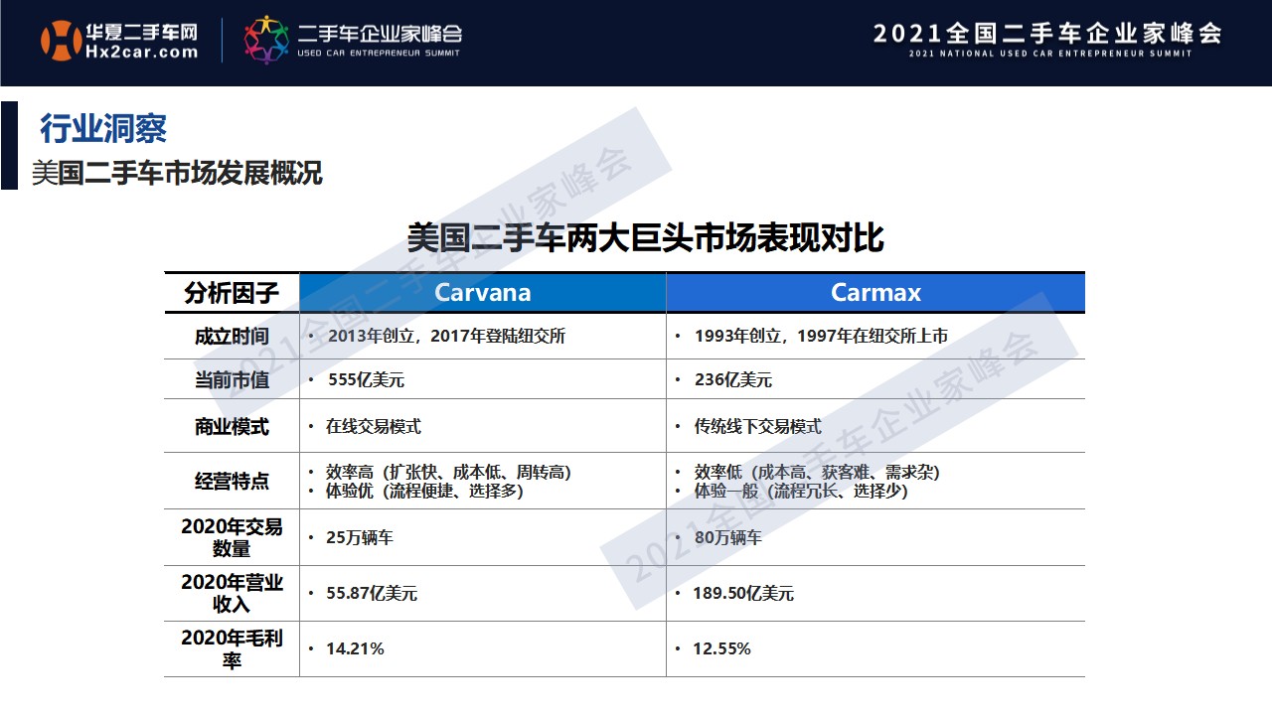Click the colorful Used Car Entrepreneur Summit emblem
This screenshot has height=715, width=1272.
pyautogui.click(x=266, y=40)
